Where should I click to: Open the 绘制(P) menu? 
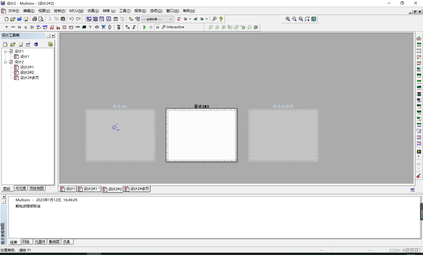(60, 11)
